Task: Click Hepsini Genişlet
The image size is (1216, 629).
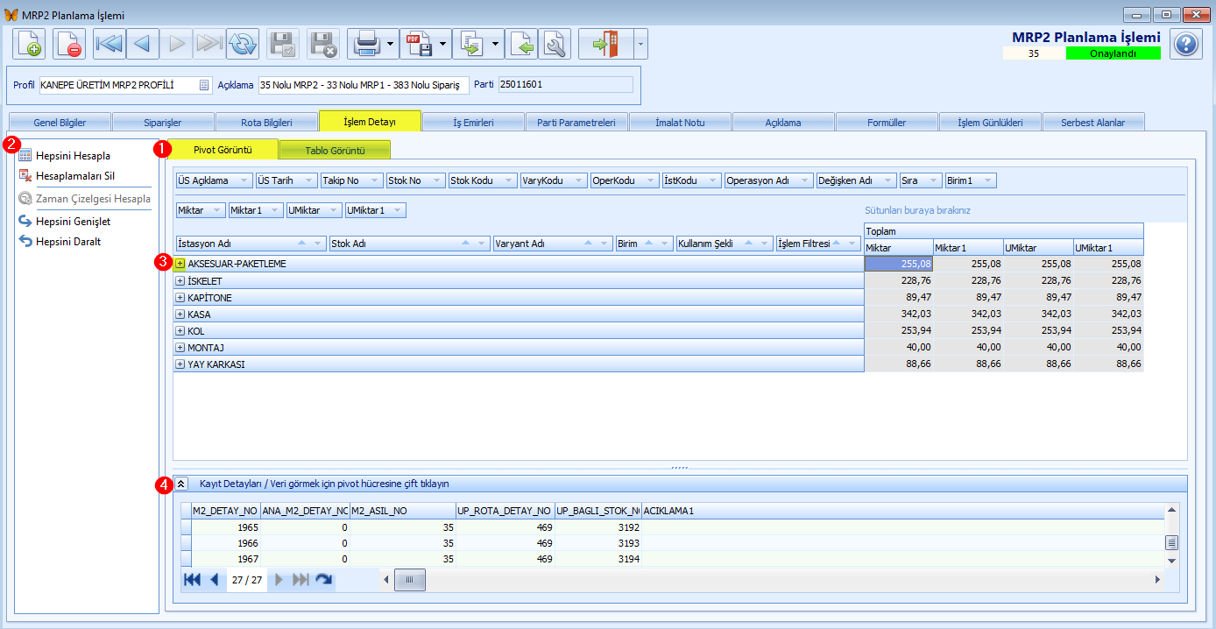Action: pyautogui.click(x=73, y=222)
